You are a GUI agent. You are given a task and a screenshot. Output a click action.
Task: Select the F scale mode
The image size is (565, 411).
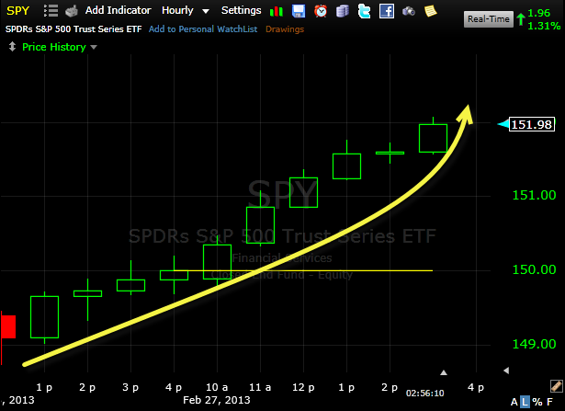[549, 402]
